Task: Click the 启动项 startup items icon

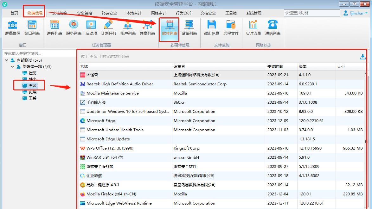Action: point(91,28)
